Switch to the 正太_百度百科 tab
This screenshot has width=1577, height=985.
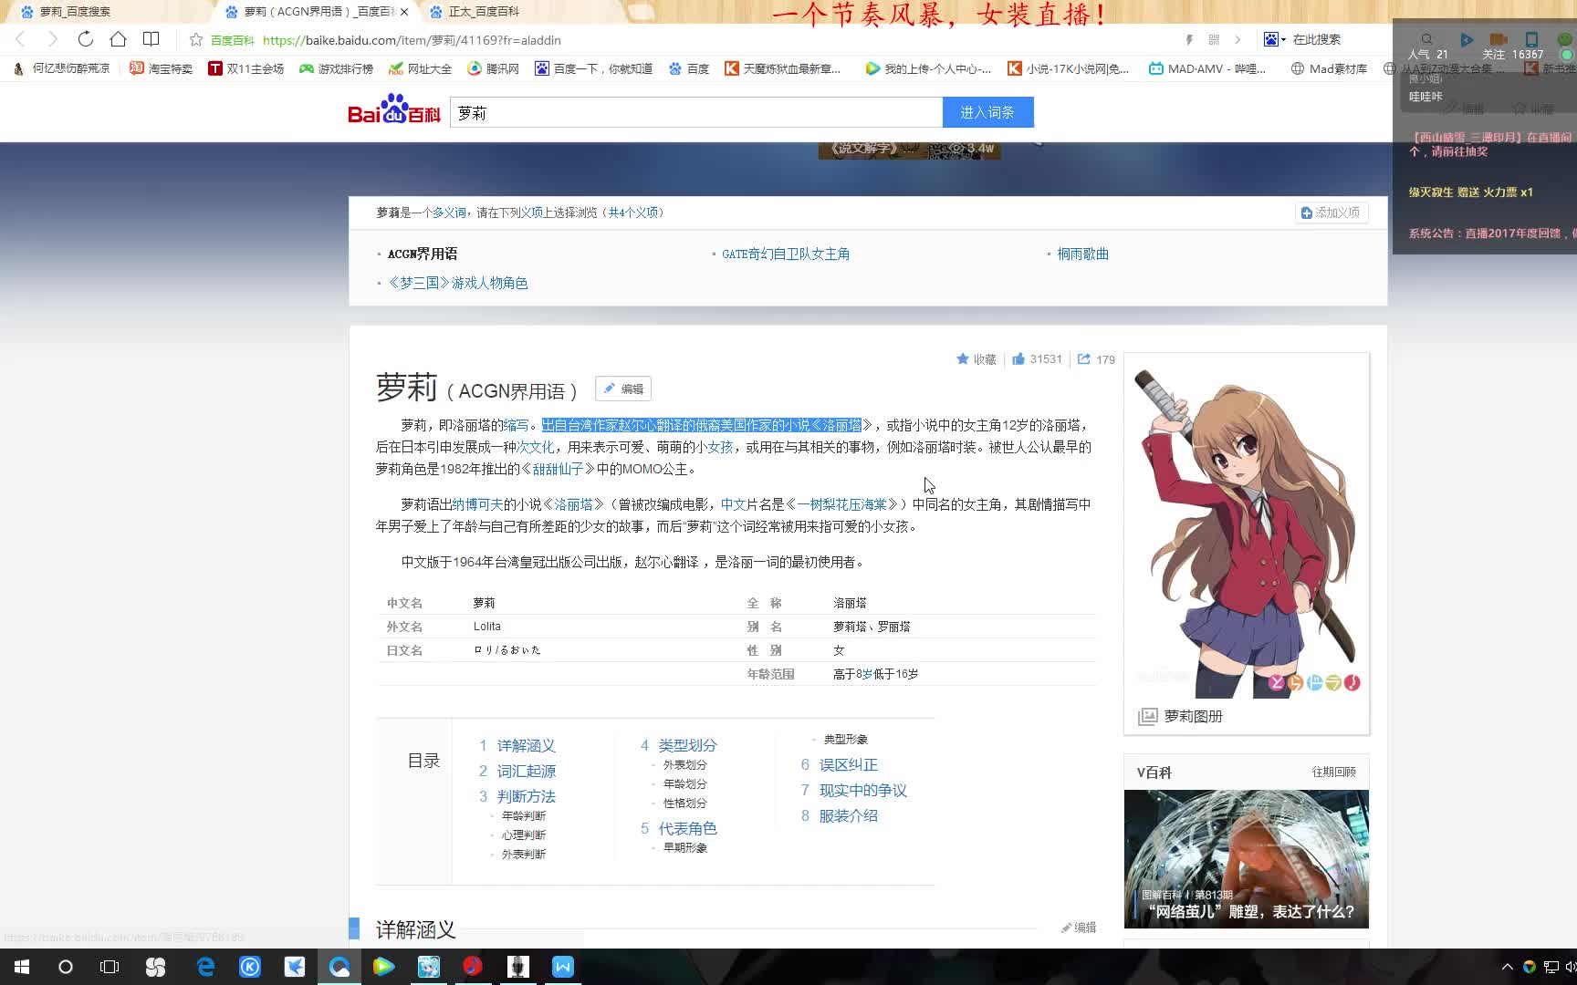pyautogui.click(x=484, y=12)
